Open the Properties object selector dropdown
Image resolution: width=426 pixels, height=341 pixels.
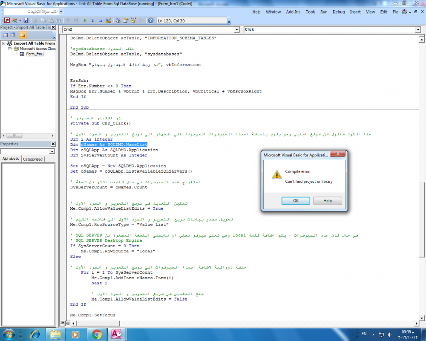pyautogui.click(x=52, y=151)
